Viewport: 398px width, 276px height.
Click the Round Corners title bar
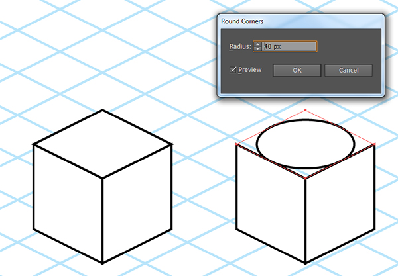300,21
